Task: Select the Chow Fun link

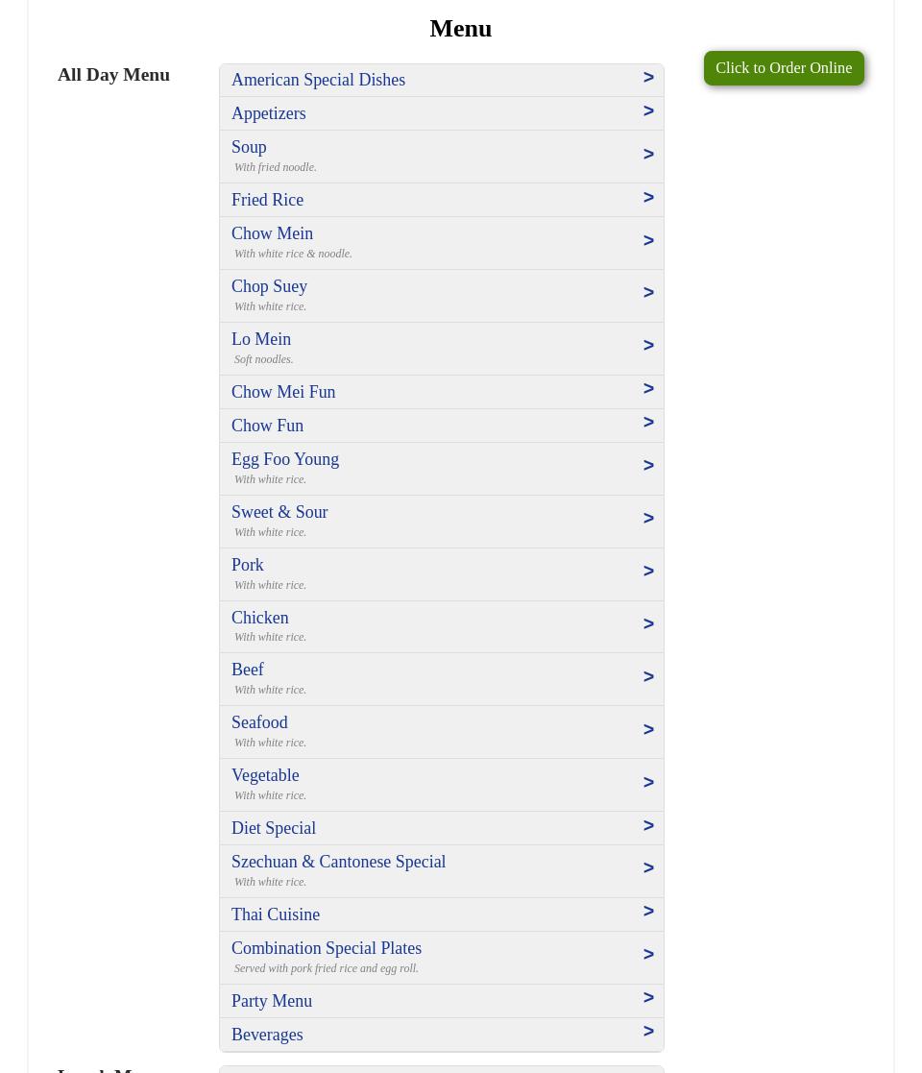Action: (x=267, y=426)
